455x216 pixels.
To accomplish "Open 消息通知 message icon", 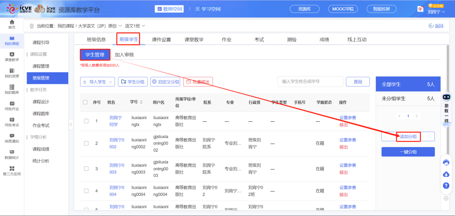I will (12, 136).
